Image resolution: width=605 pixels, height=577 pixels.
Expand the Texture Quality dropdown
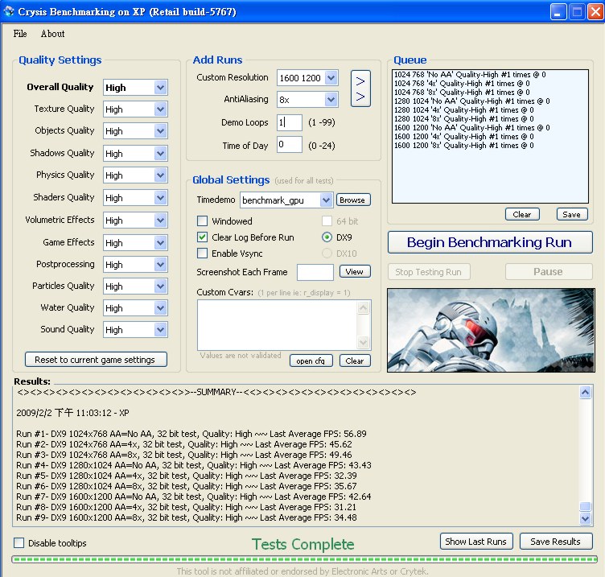click(x=161, y=109)
